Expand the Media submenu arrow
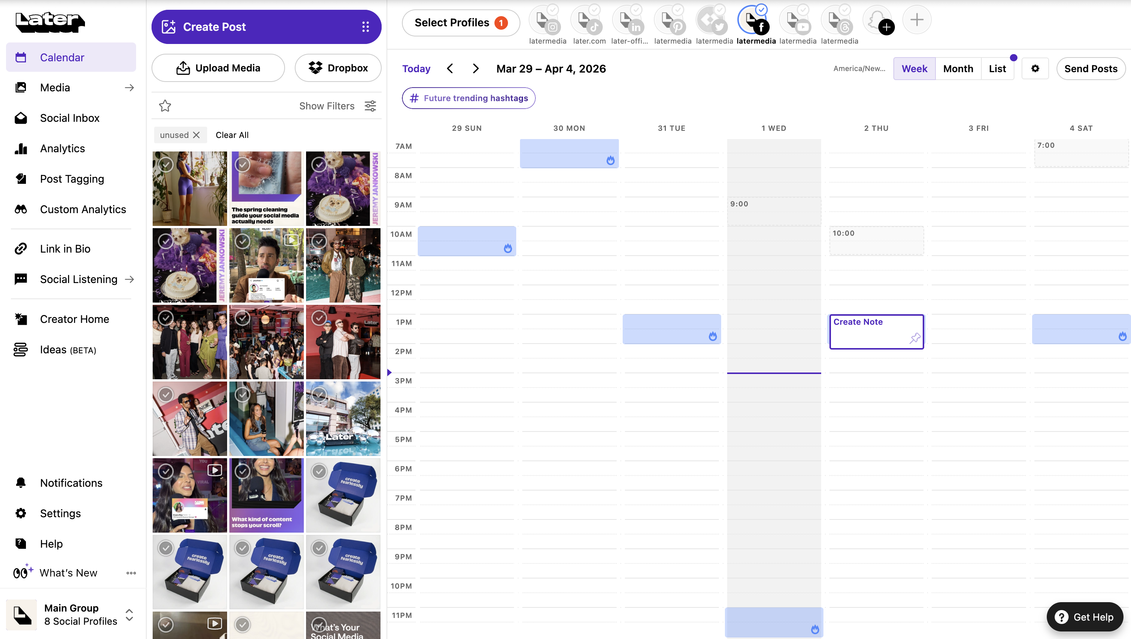The width and height of the screenshot is (1131, 639). (x=129, y=87)
